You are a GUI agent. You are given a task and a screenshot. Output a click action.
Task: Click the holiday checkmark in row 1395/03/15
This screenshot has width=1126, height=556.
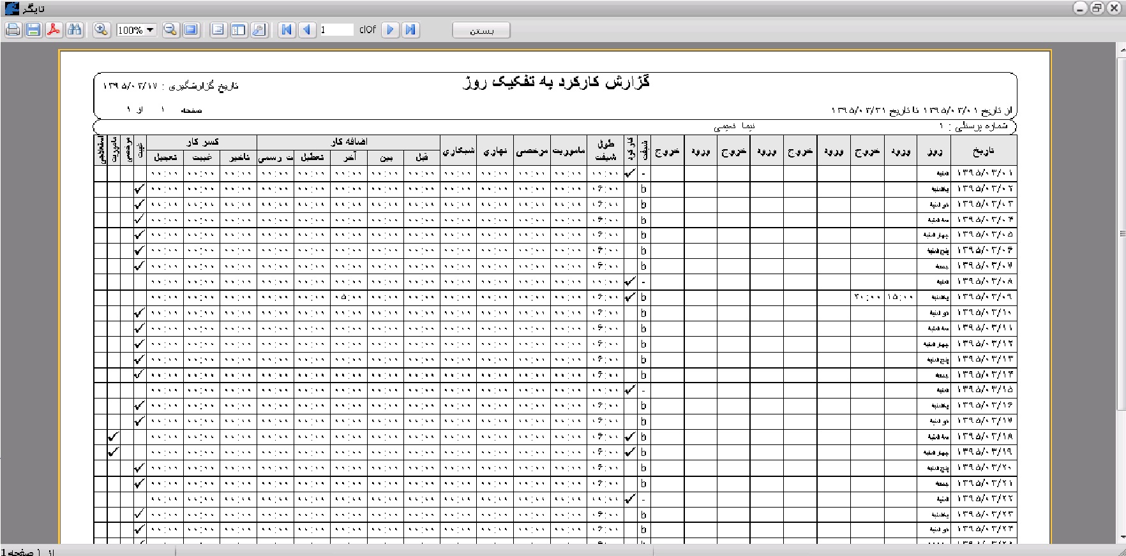pos(630,390)
